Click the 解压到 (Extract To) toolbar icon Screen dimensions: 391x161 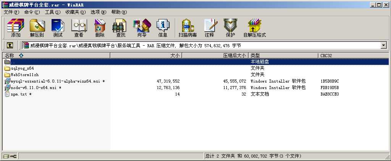37,28
